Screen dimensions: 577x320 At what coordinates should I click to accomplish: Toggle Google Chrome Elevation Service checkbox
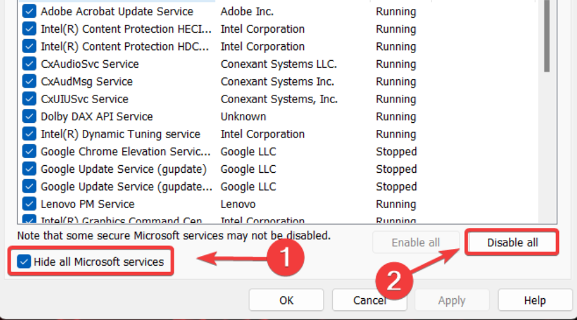click(29, 152)
